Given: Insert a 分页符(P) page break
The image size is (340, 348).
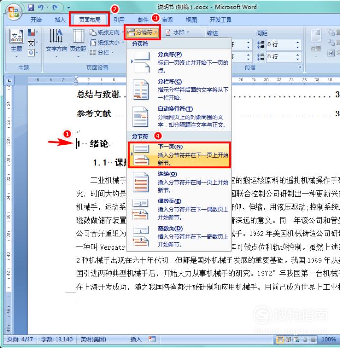Looking at the screenshot, I should (179, 62).
